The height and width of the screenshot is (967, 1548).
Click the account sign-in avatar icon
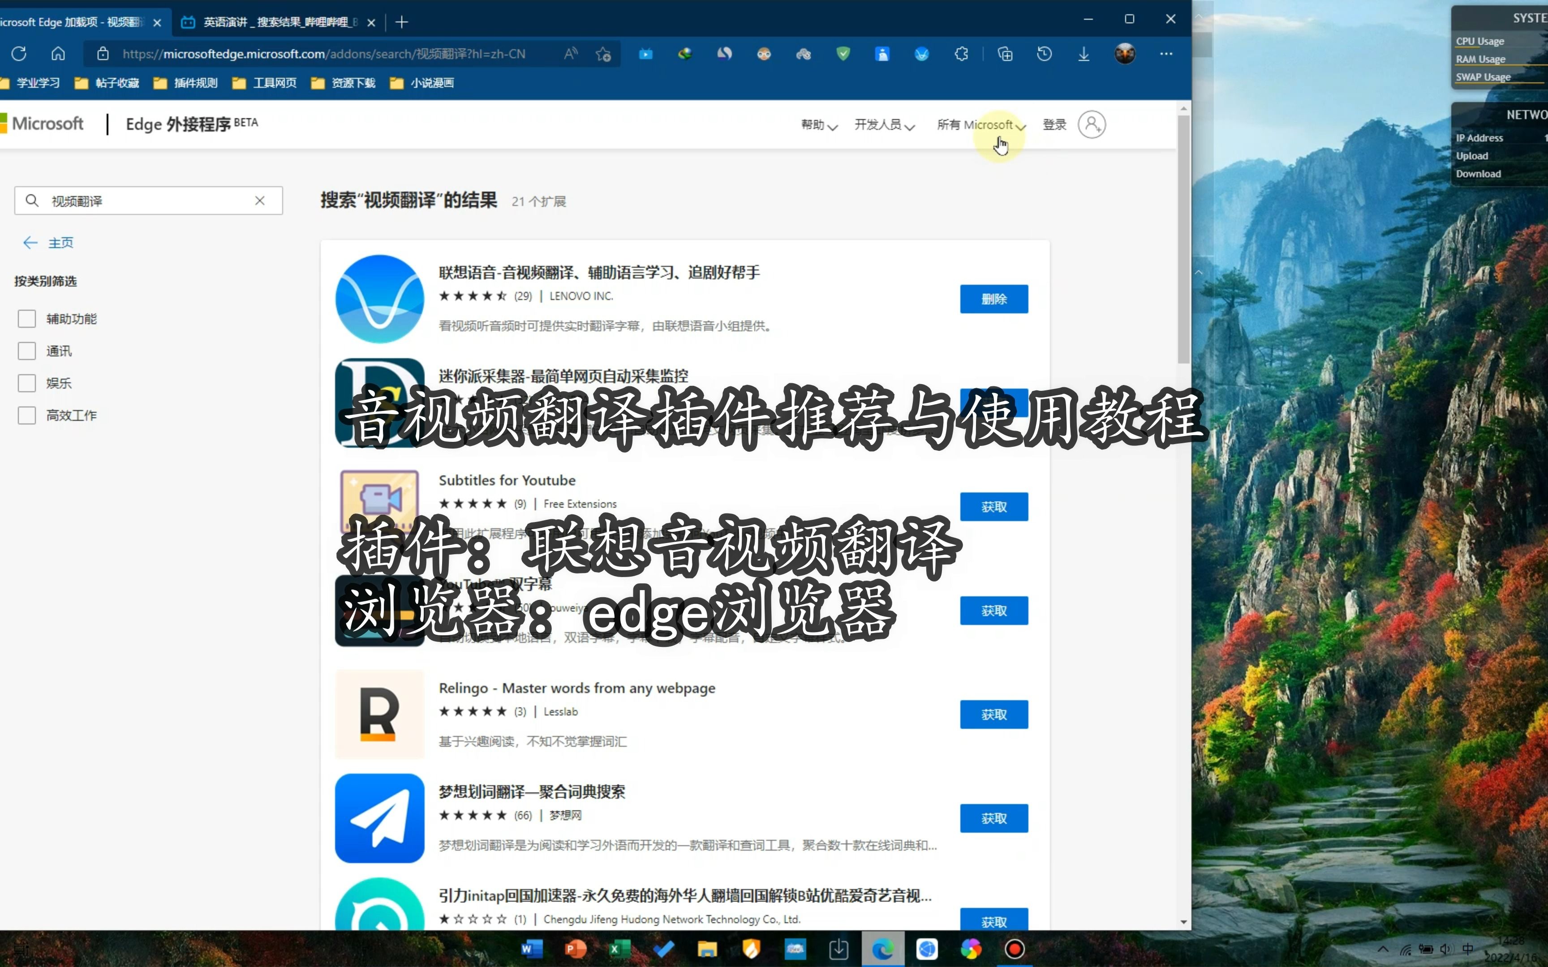(1092, 124)
